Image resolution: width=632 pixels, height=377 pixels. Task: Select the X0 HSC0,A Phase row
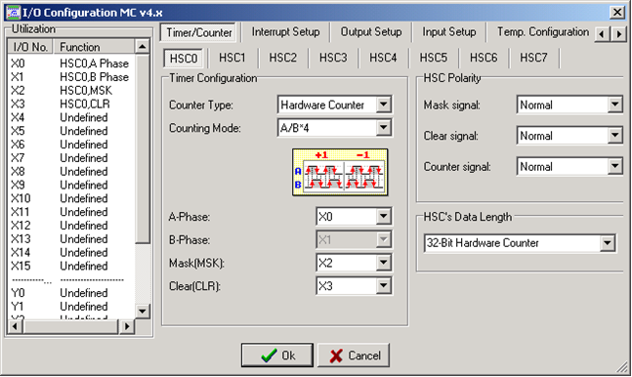coord(71,63)
